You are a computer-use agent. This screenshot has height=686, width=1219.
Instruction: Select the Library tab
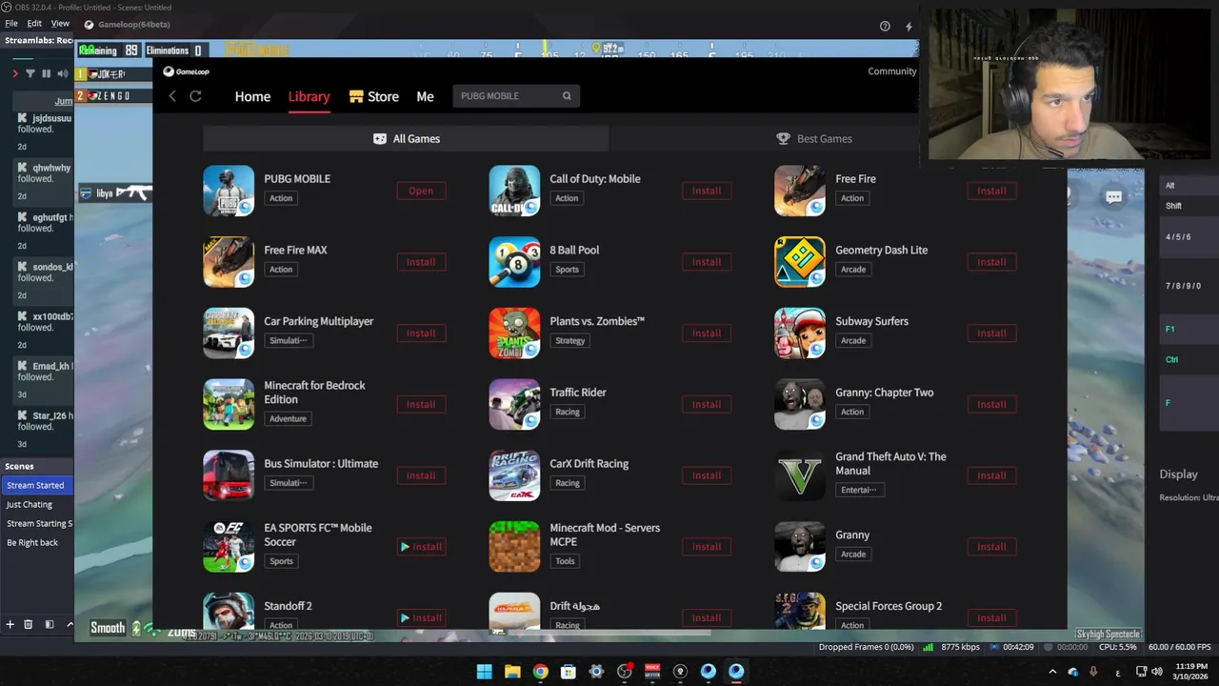(x=310, y=96)
